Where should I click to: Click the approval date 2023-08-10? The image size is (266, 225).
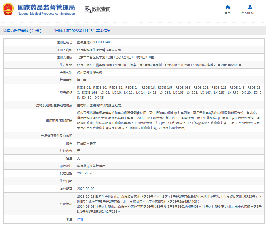[x=86, y=173]
